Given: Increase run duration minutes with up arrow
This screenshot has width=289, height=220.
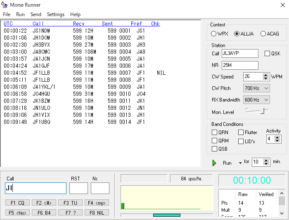Looking at the screenshot, I should [x=266, y=160].
